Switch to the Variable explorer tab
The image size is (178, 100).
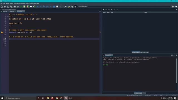click(136, 52)
